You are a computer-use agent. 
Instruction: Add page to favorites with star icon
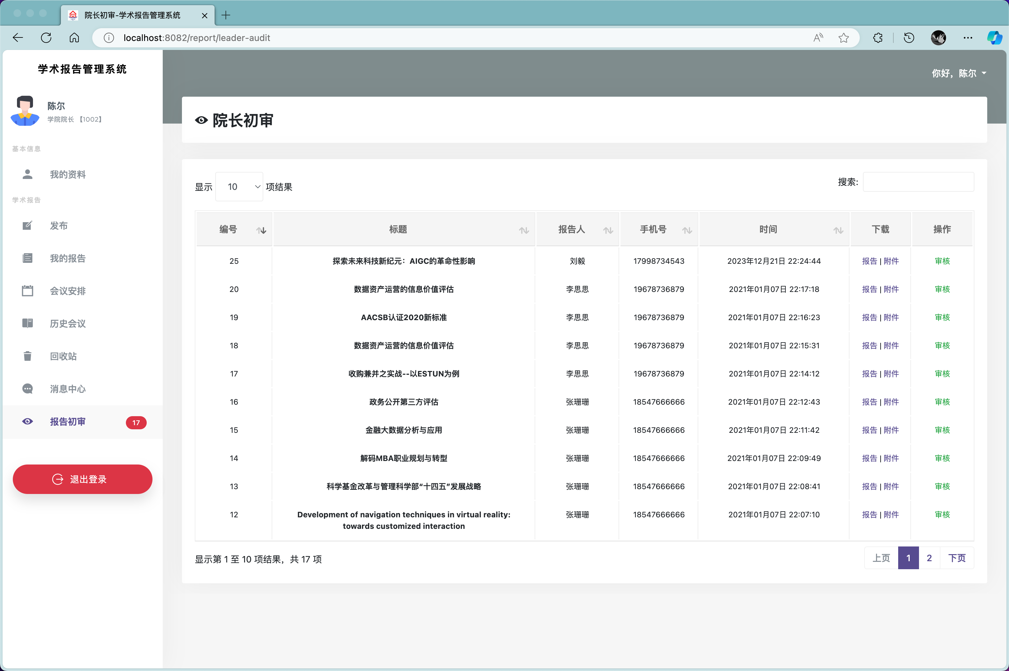coord(843,38)
